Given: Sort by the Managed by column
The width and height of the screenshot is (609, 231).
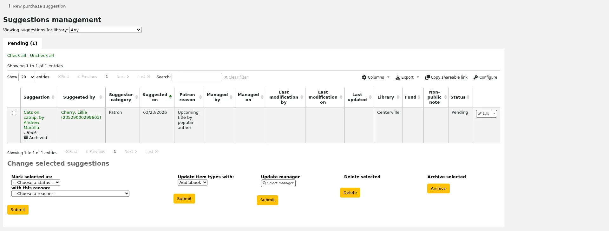Looking at the screenshot, I should tap(219, 97).
